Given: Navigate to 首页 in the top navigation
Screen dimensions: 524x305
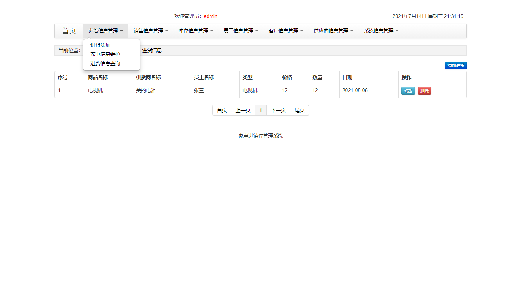Looking at the screenshot, I should [68, 31].
